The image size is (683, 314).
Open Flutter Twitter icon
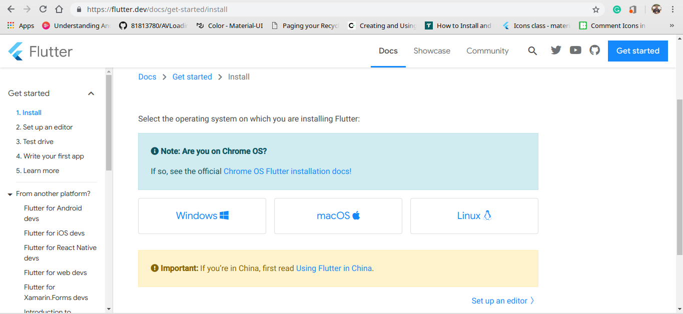pyautogui.click(x=556, y=50)
